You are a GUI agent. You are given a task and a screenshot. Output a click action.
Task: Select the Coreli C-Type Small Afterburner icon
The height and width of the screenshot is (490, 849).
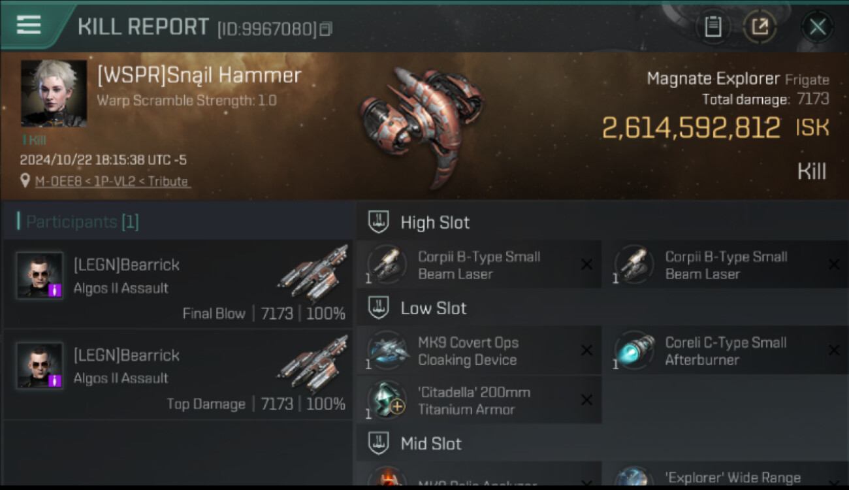635,350
